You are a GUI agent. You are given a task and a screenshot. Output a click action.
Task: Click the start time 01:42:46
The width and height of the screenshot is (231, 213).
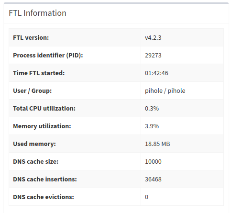156,73
